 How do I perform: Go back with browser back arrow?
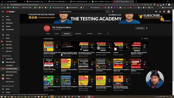click(x=2, y=5)
